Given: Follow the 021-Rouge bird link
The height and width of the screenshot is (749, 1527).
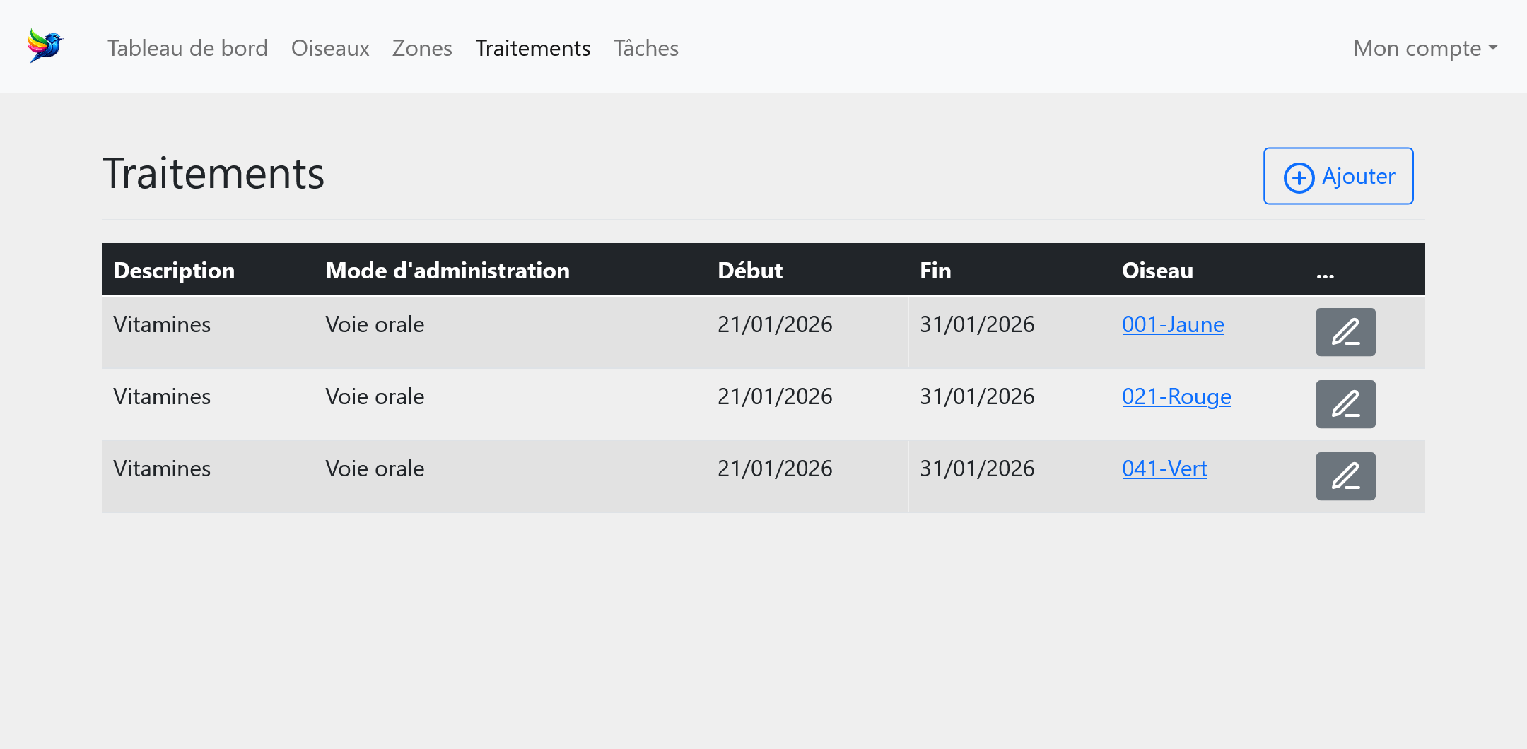Looking at the screenshot, I should (1176, 396).
